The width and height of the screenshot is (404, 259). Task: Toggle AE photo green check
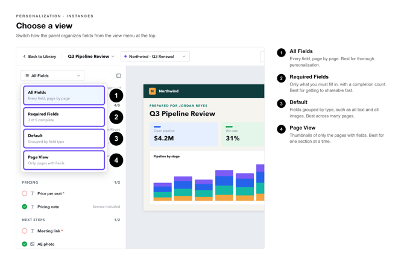pyautogui.click(x=25, y=244)
